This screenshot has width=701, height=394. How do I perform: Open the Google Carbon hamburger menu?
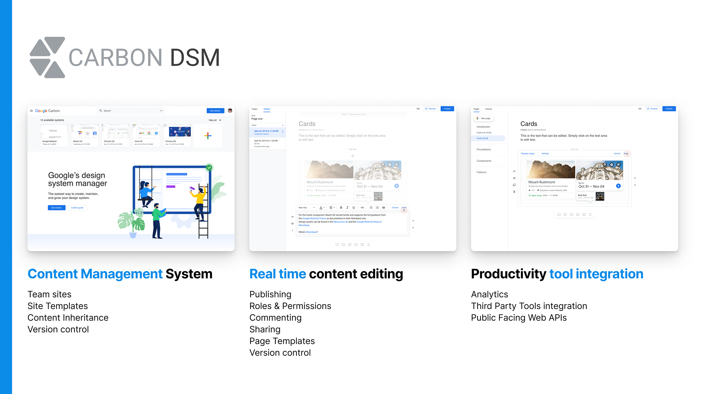point(31,111)
